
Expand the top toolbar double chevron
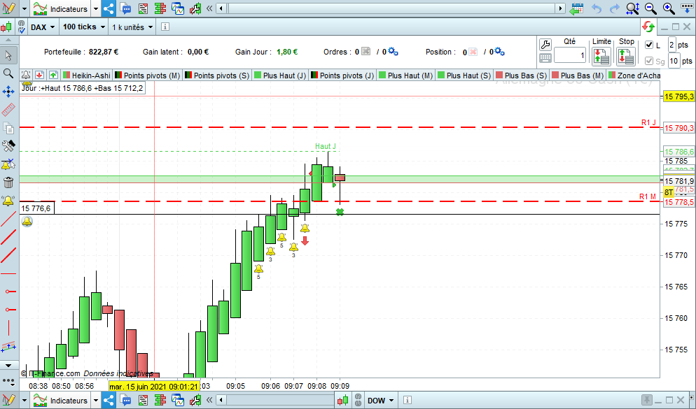click(209, 8)
